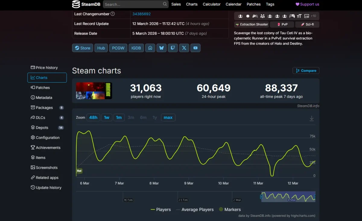Hide the Players series in the legend
The image size is (362, 221).
163,209
